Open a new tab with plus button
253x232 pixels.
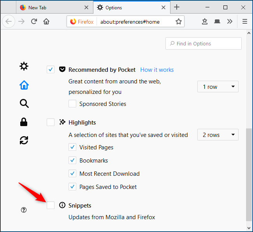coord(177,7)
